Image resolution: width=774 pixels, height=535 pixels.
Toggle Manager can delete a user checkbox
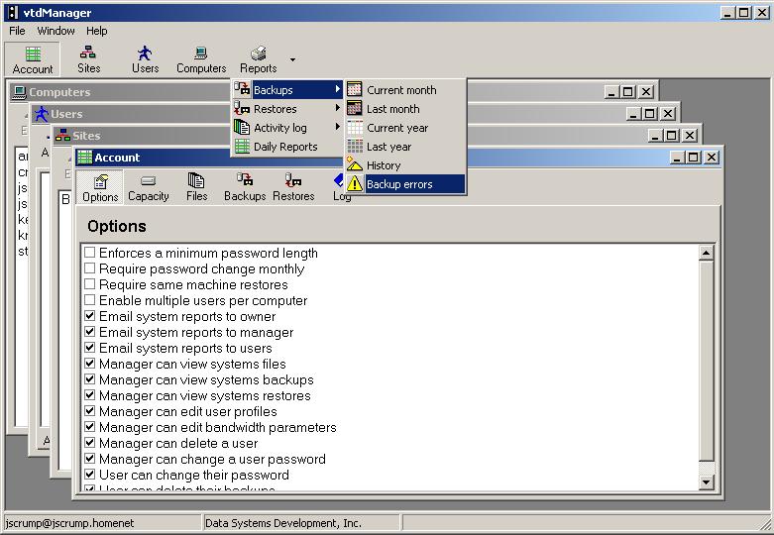coord(90,444)
